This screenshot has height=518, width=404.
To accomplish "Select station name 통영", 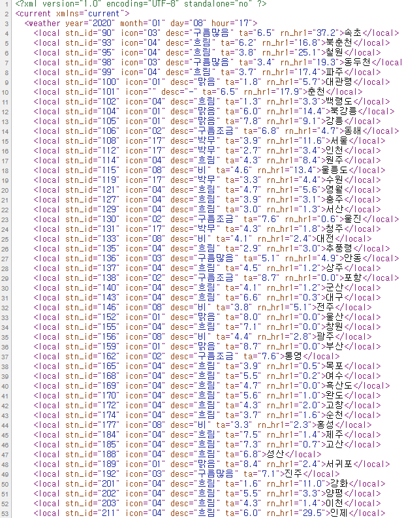I will point(294,357).
